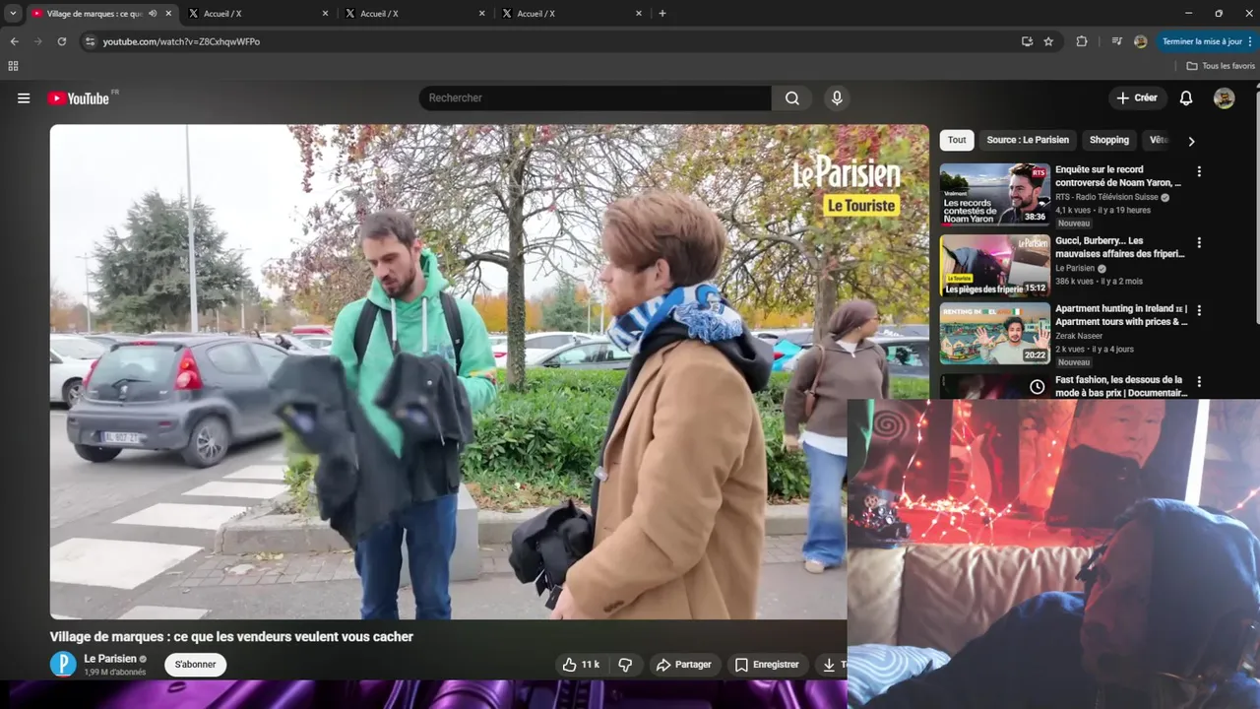Click the download arrow icon next to Enregistrer
Screen dimensions: 1260x709
829,665
